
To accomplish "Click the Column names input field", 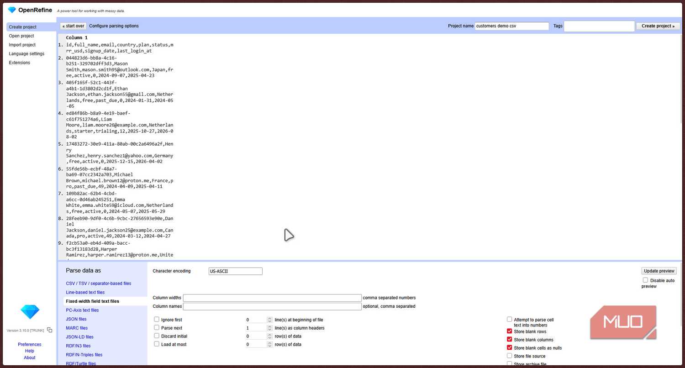I will pyautogui.click(x=272, y=306).
